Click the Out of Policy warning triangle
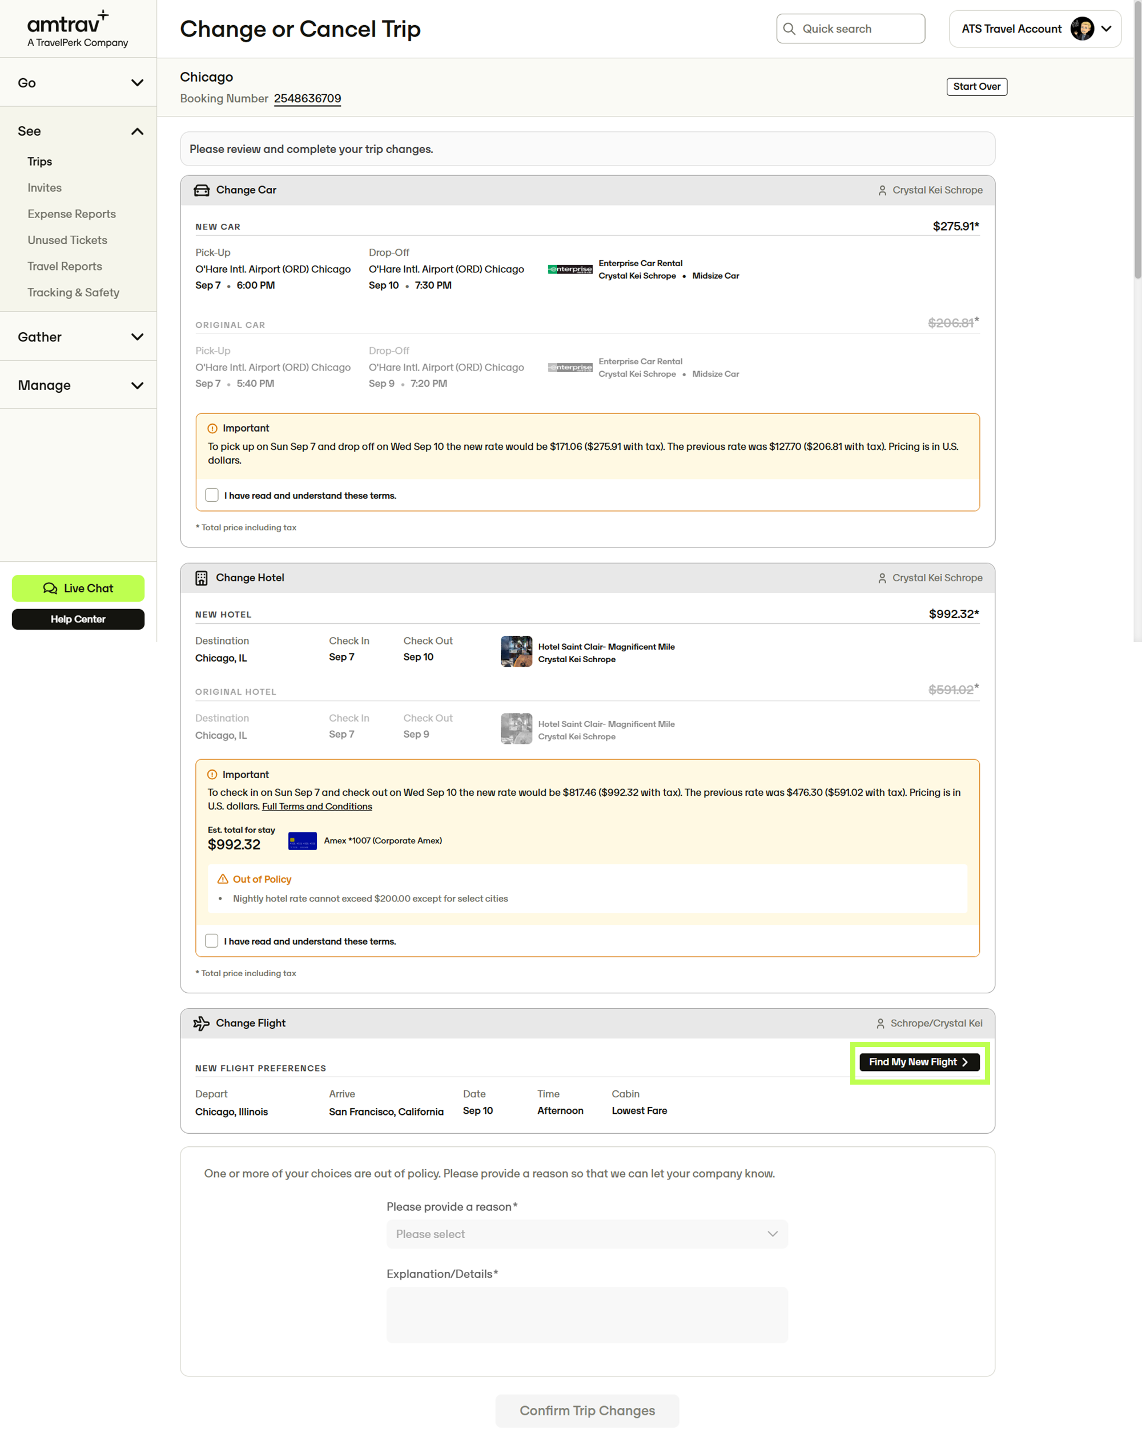 (223, 879)
